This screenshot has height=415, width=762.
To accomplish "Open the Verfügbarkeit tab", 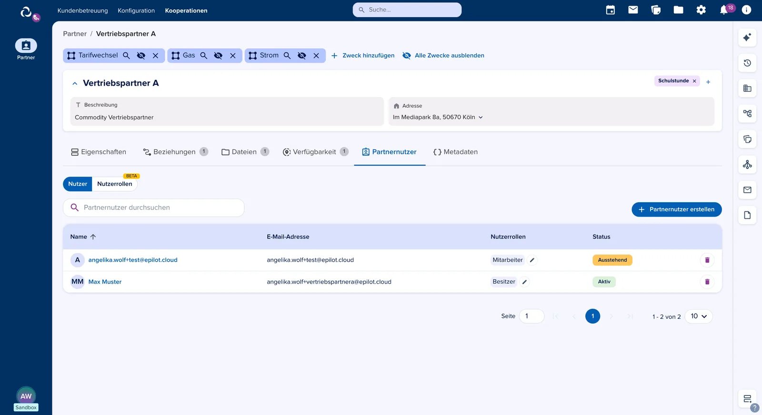I will point(315,152).
